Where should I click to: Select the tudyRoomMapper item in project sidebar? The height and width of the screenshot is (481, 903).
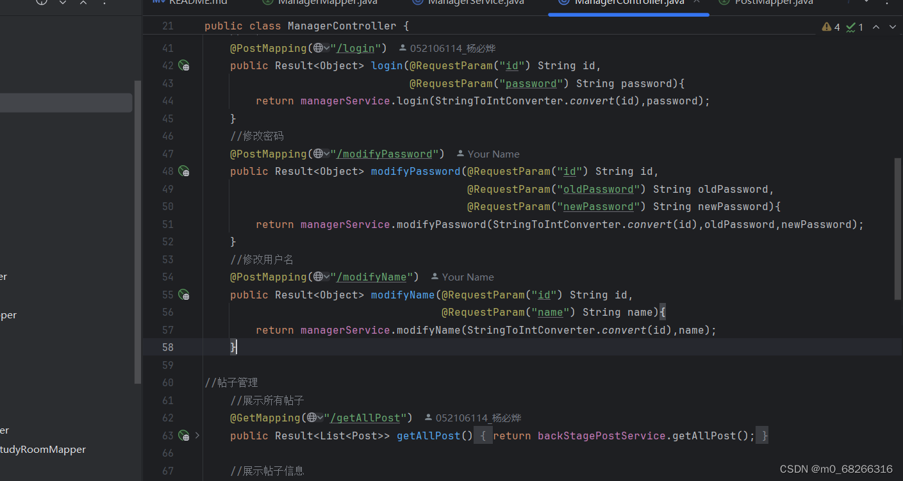pos(43,450)
